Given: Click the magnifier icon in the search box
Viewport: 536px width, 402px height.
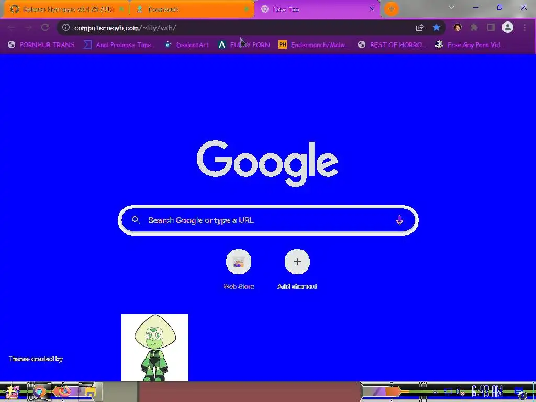Looking at the screenshot, I should [136, 220].
